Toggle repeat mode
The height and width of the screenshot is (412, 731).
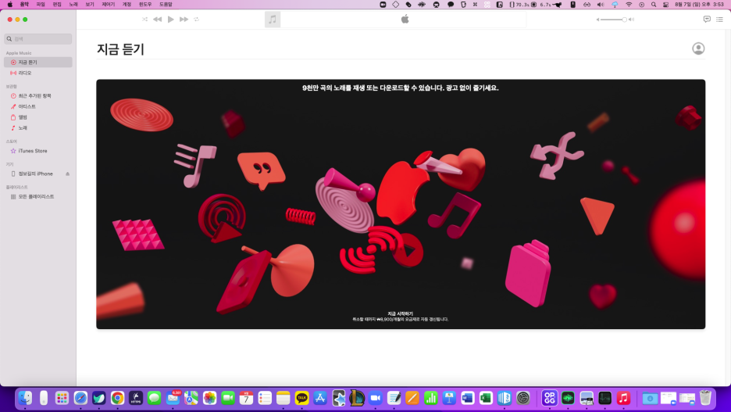[196, 19]
